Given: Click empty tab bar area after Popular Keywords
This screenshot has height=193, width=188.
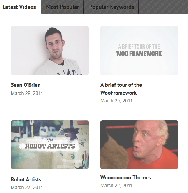Looking at the screenshot, I should click(163, 7).
